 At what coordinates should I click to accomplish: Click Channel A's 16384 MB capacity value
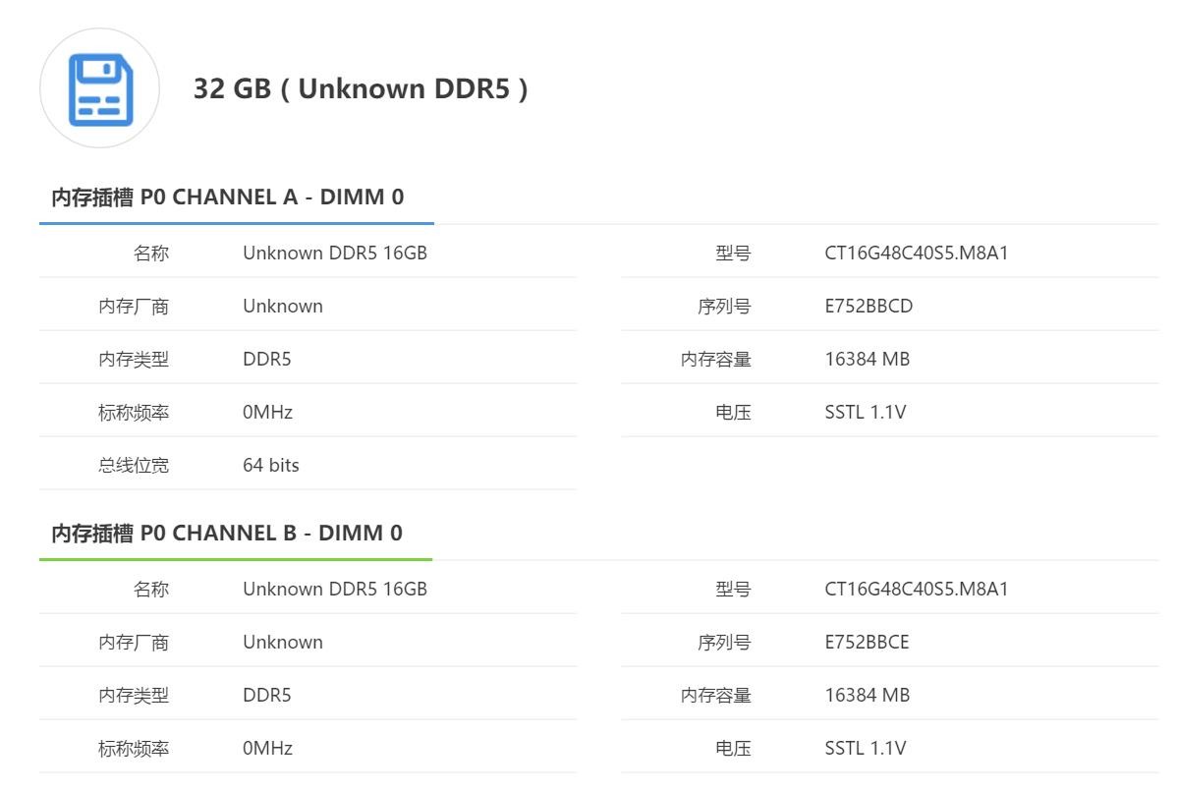867,359
